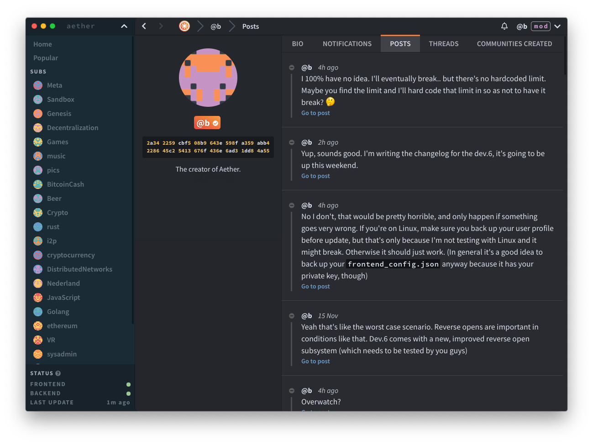The image size is (593, 445).
Task: Switch to the Threads tab
Action: pos(444,44)
